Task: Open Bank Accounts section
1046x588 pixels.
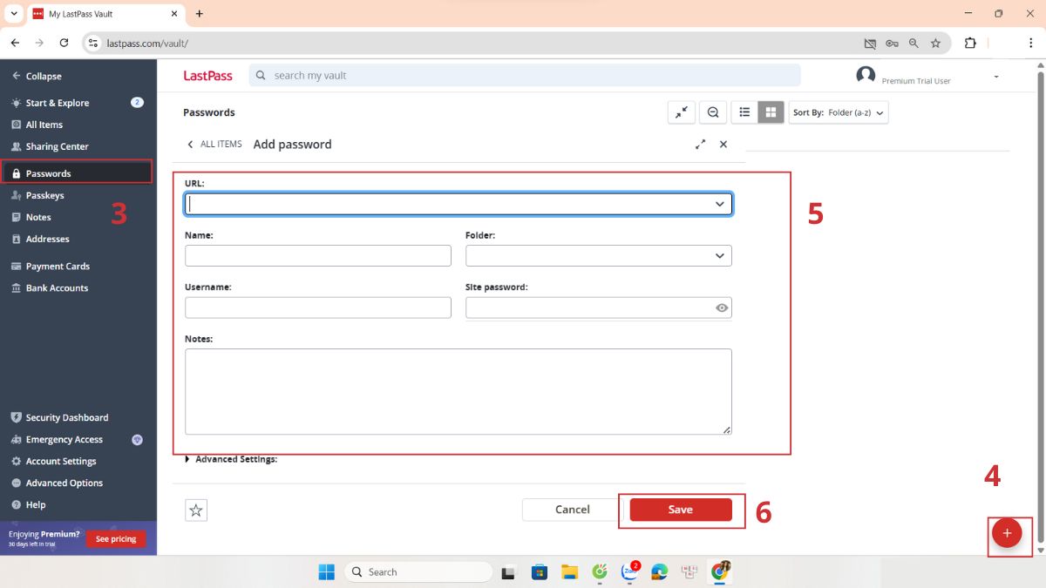Action: coord(50,287)
